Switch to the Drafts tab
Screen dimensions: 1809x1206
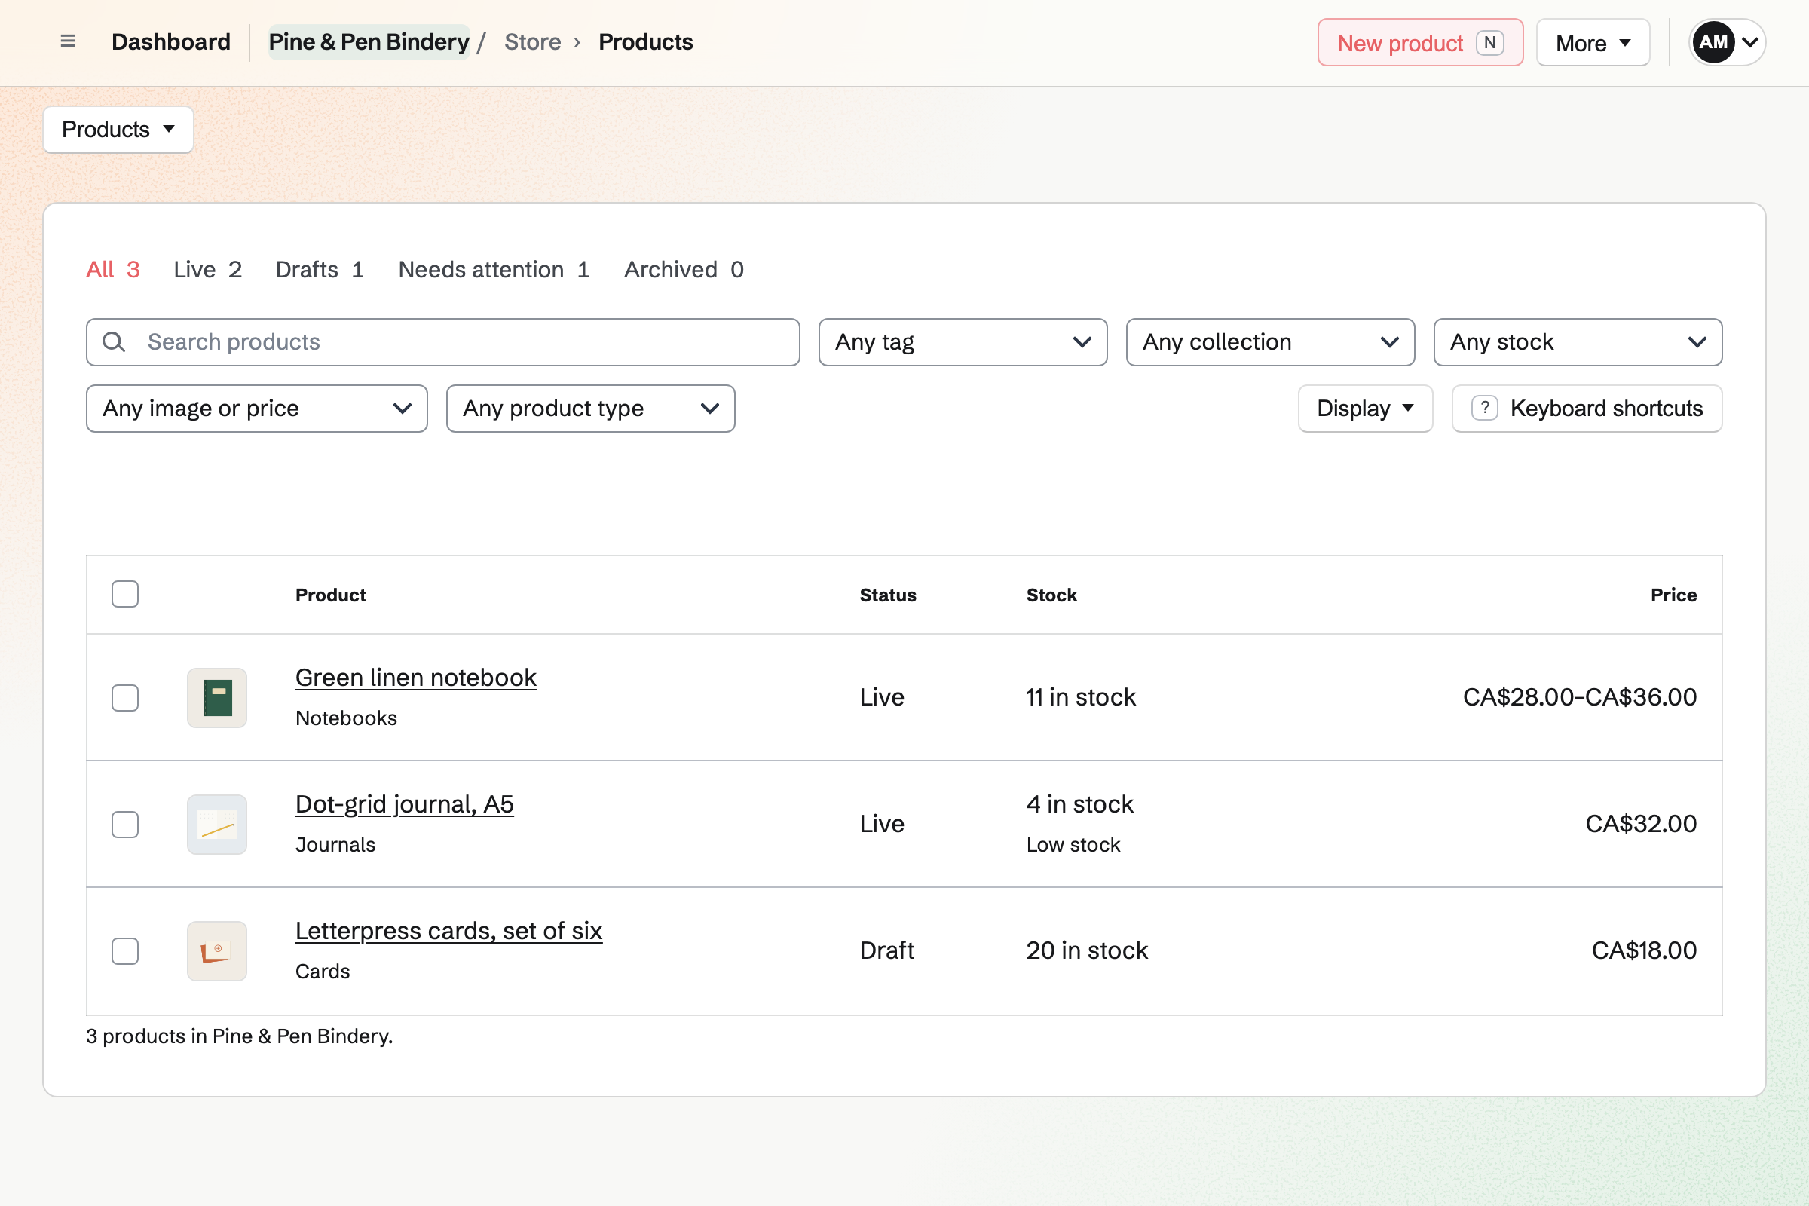tap(320, 269)
